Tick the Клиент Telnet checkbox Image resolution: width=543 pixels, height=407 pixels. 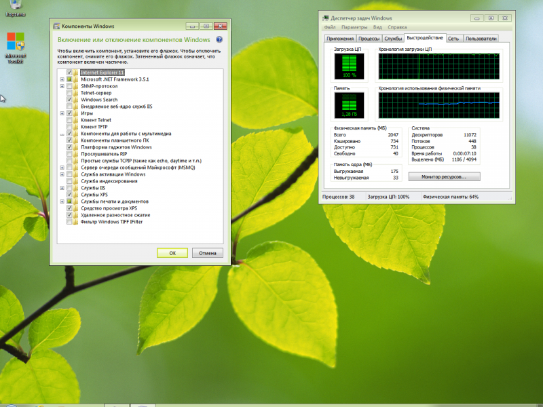coord(69,120)
